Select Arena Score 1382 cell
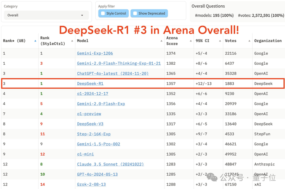 coord(171,63)
